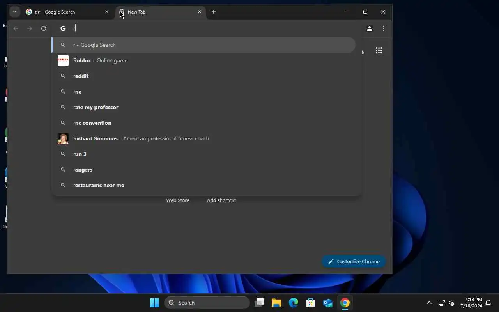Screen dimensions: 499x312
Task: Open Microsoft Edge from taskbar
Action: coord(294,303)
